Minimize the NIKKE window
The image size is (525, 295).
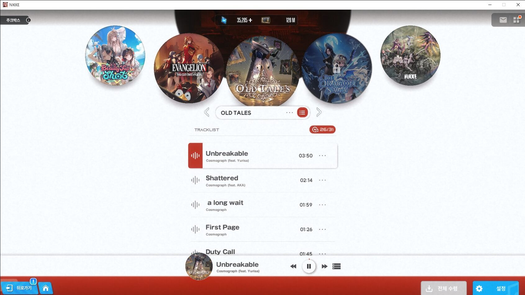click(x=490, y=5)
